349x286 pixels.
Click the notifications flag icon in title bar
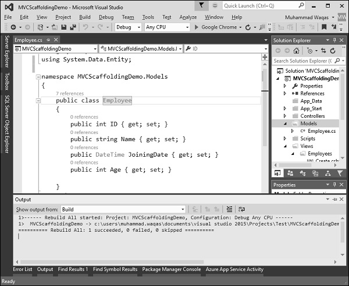[x=201, y=6]
